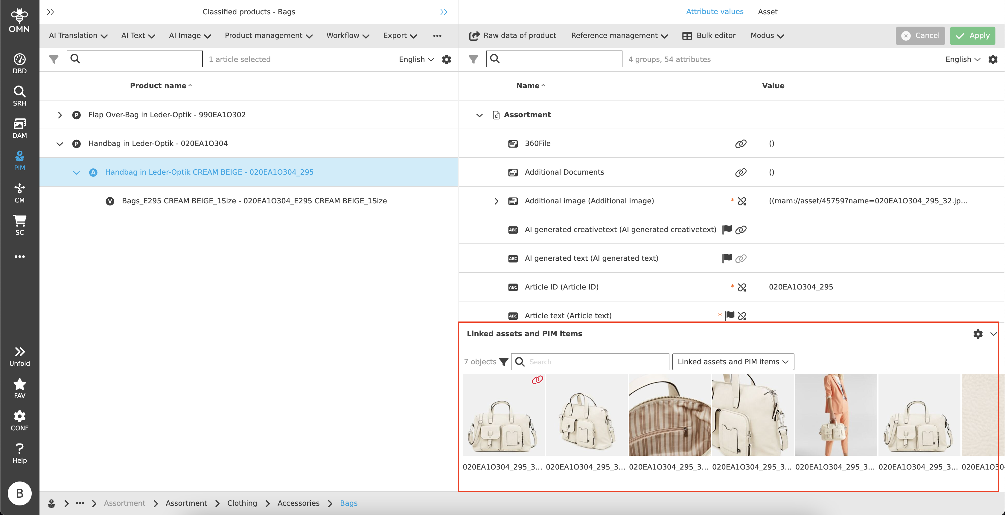This screenshot has width=1005, height=515.
Task: Expand Additional image attribute row
Action: [496, 201]
